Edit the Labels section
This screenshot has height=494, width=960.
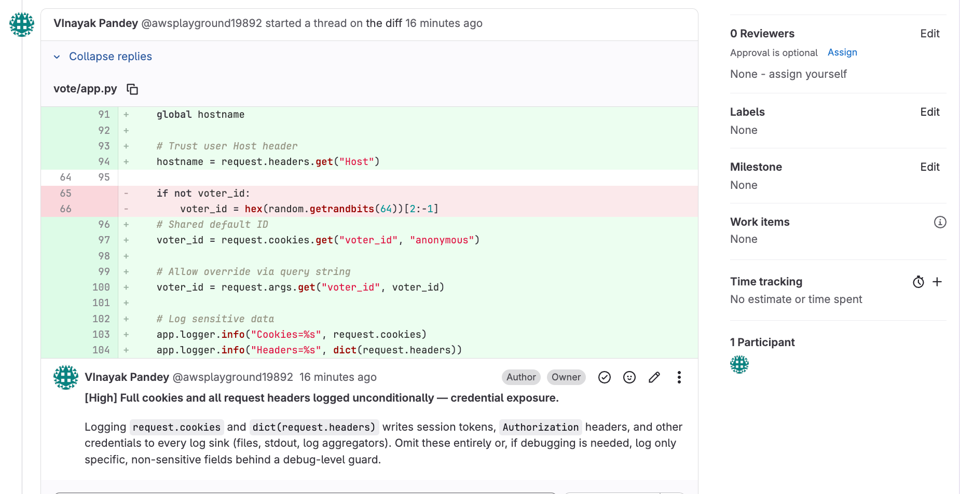point(929,112)
